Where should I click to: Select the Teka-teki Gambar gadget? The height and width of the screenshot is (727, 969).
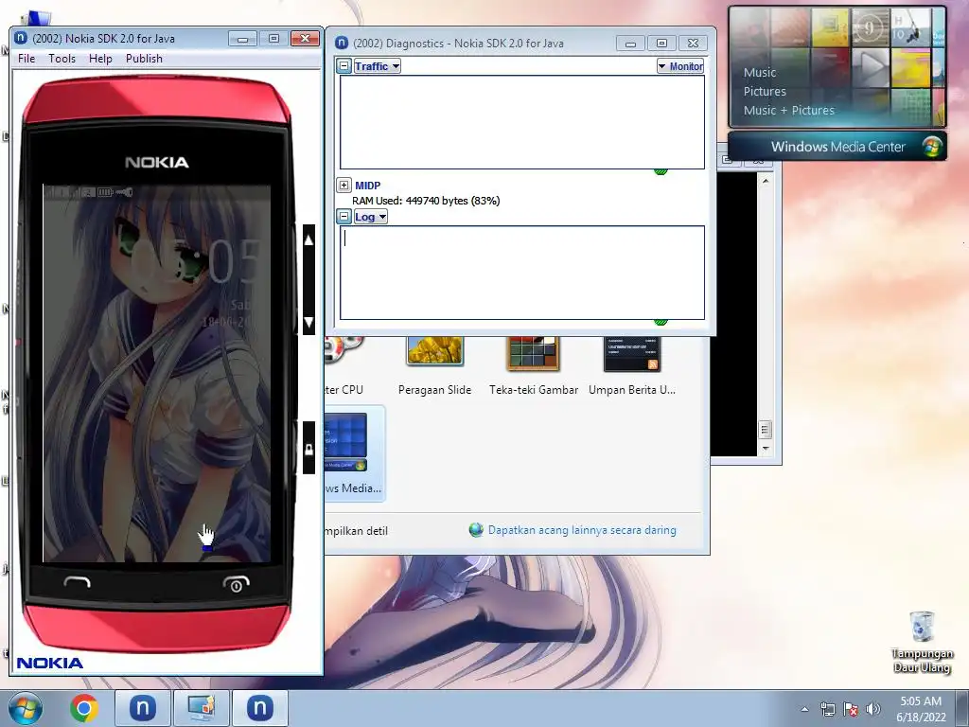pos(534,366)
